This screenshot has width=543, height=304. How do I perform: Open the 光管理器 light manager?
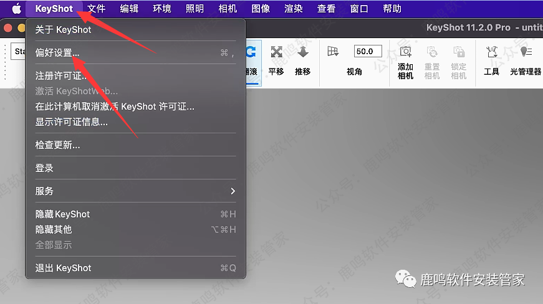point(526,61)
